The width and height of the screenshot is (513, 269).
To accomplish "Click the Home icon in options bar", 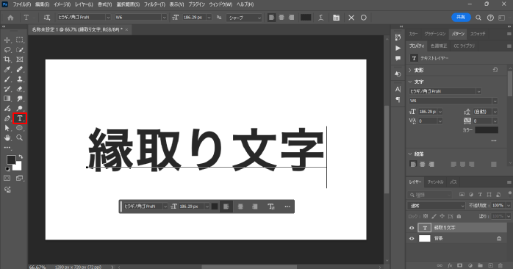I will [x=10, y=18].
